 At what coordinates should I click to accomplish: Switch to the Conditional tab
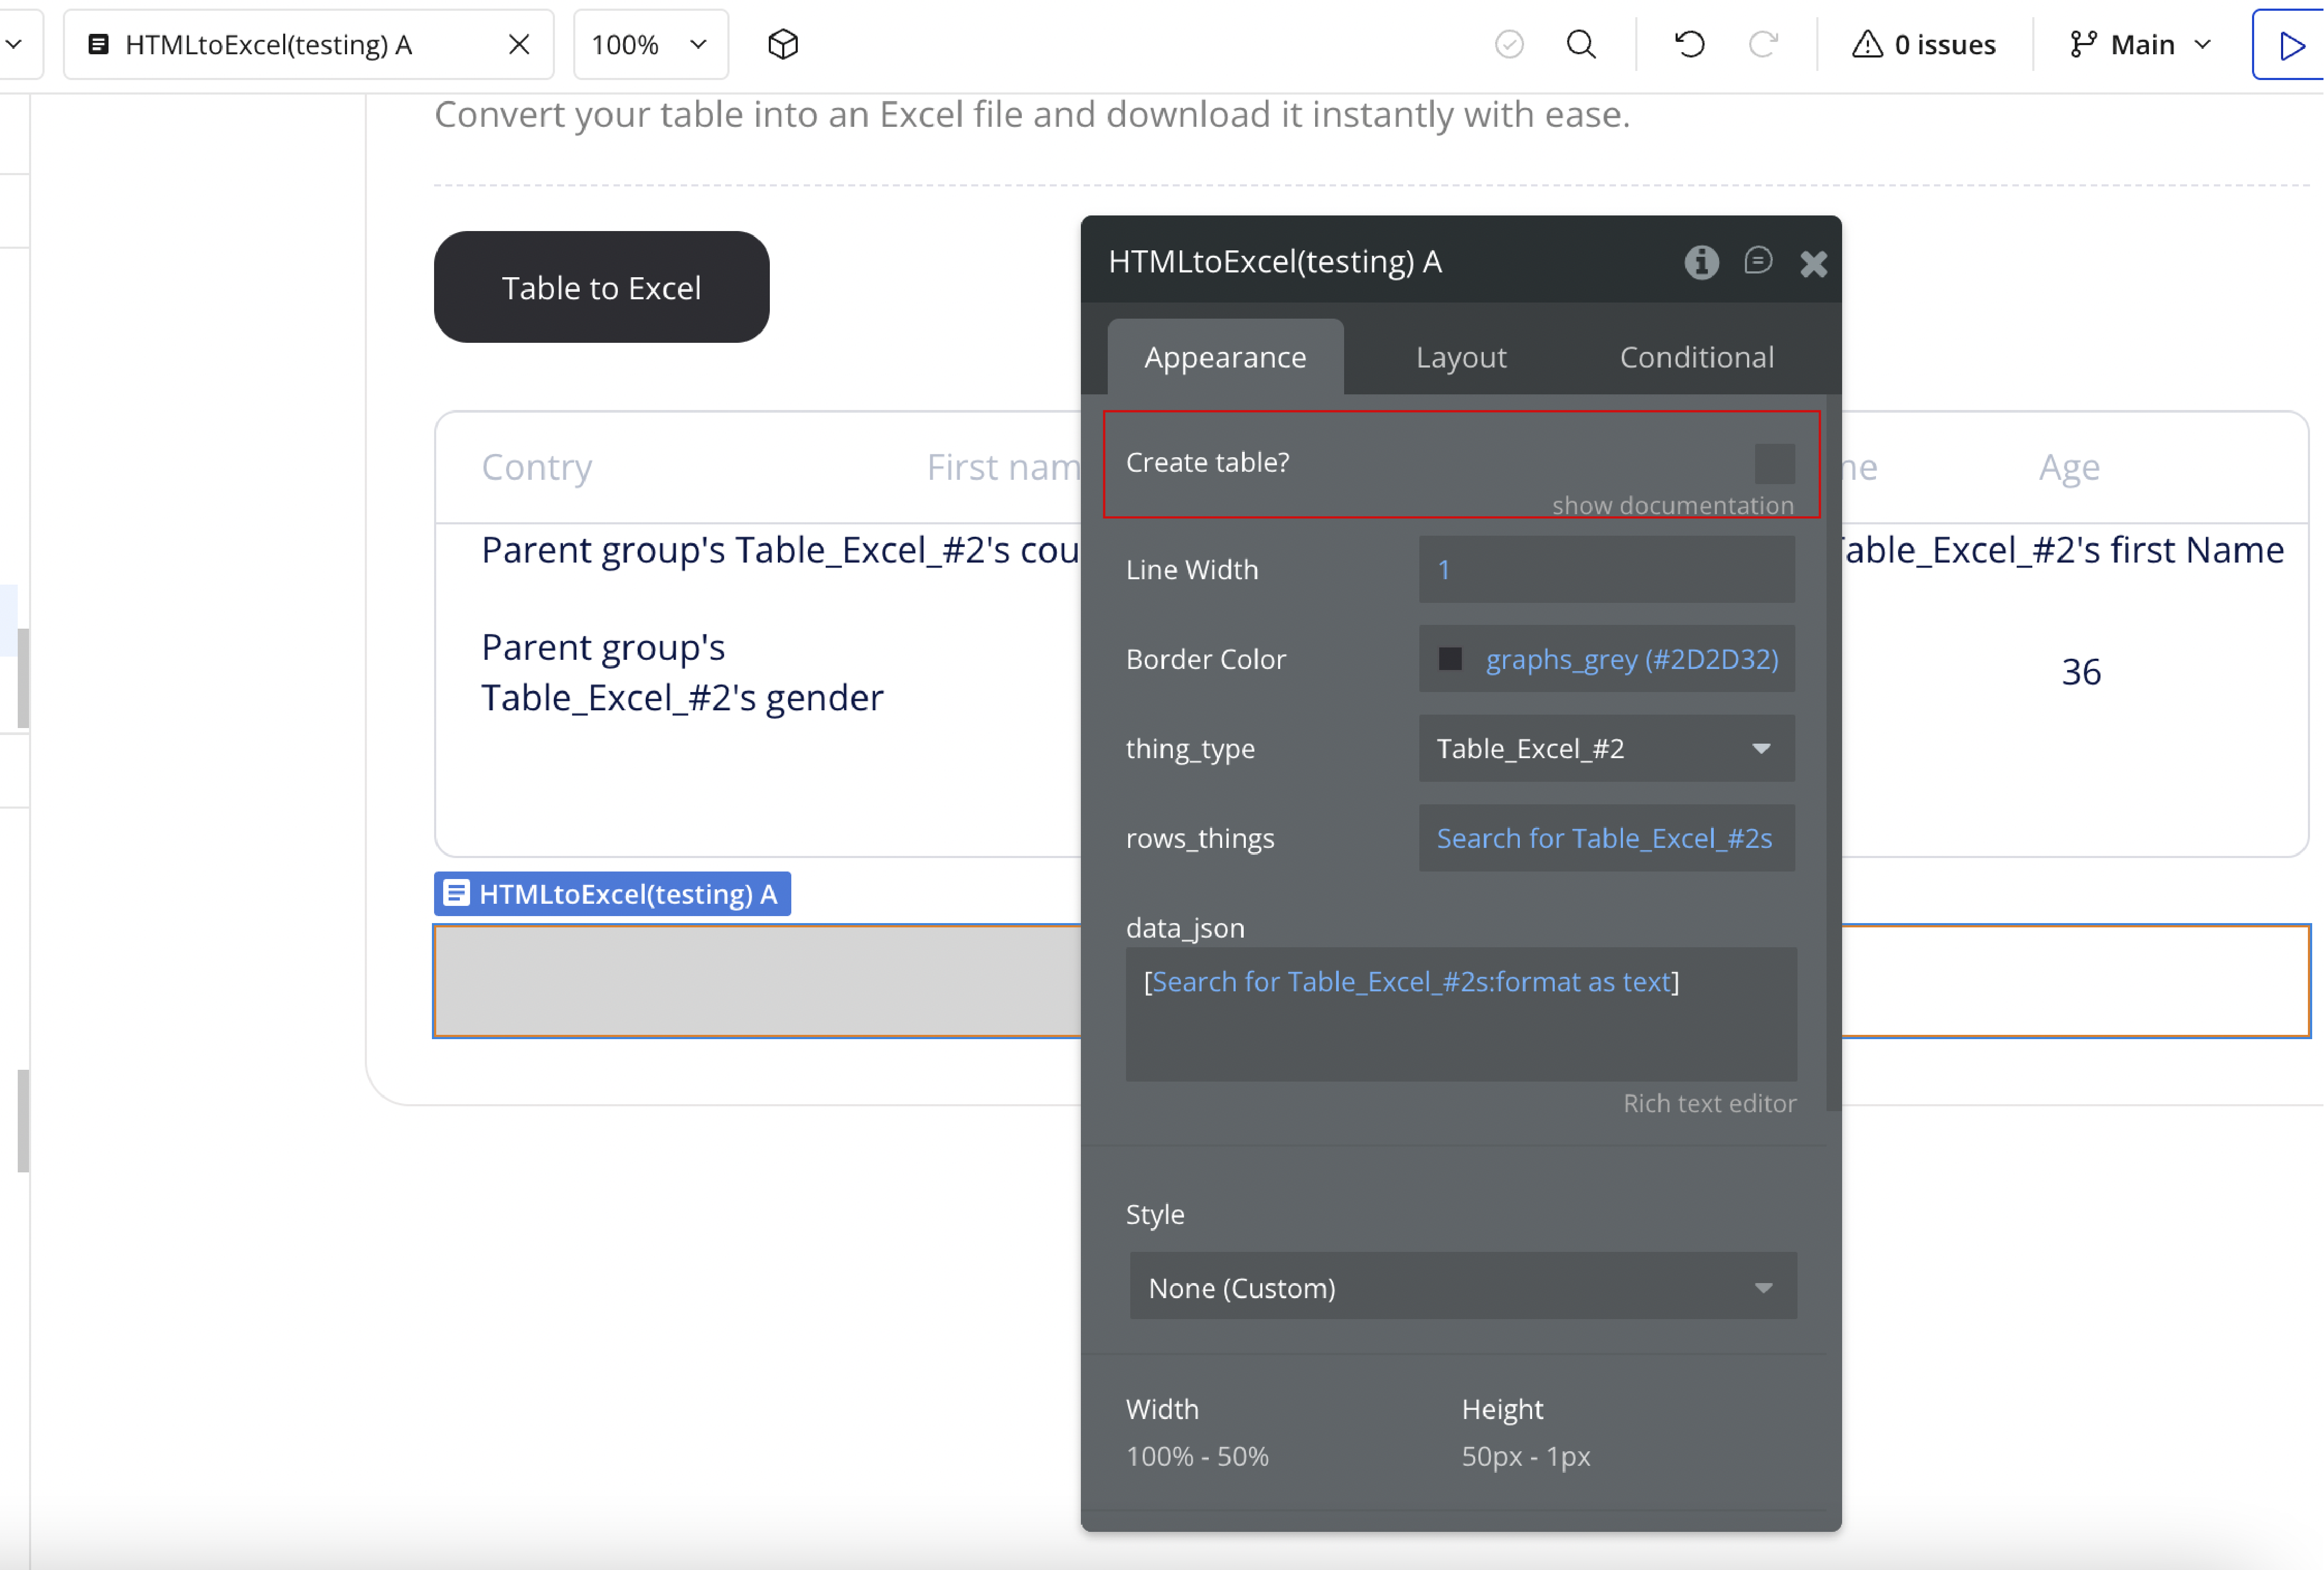[1696, 357]
